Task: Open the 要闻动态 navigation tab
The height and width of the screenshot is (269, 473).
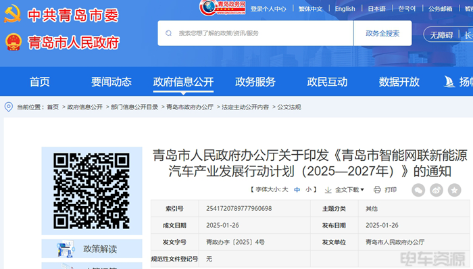Action: point(111,82)
